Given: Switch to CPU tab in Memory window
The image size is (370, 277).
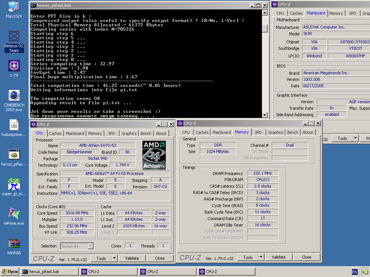Looking at the screenshot, I should [186, 132].
